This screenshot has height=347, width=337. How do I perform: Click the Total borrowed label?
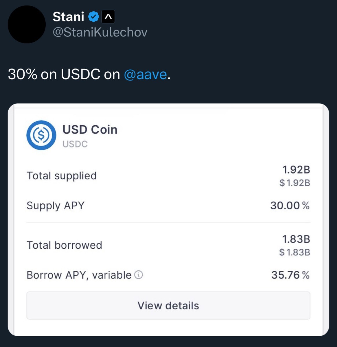(x=64, y=245)
